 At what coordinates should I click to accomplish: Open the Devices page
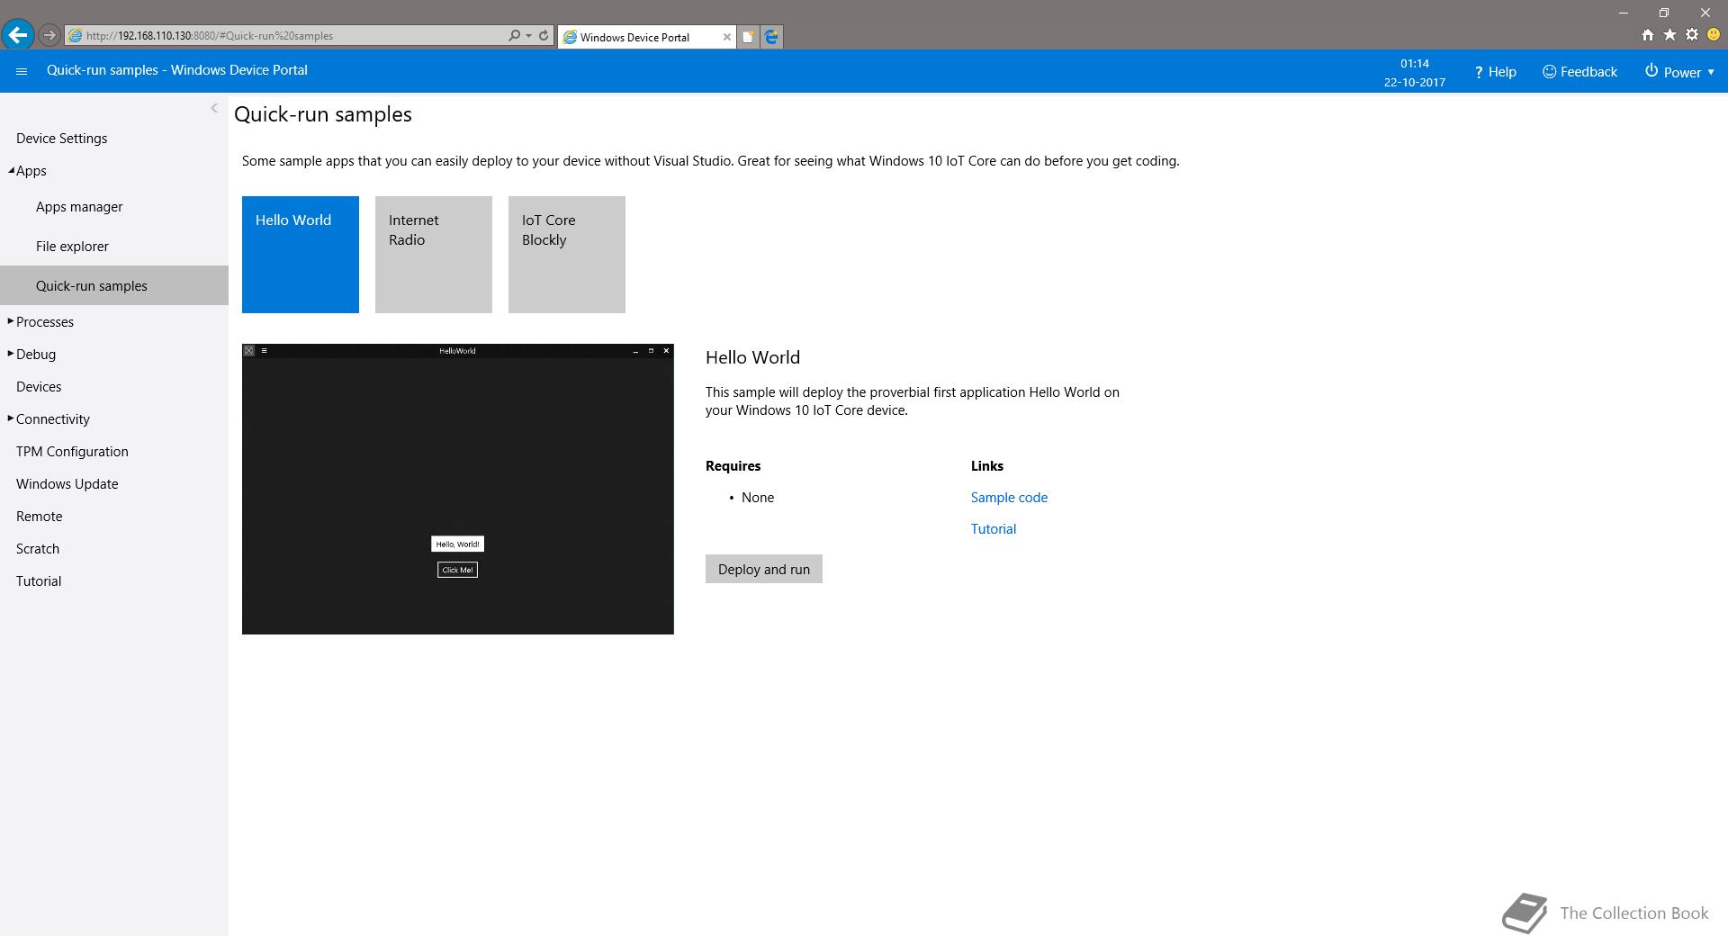[39, 387]
